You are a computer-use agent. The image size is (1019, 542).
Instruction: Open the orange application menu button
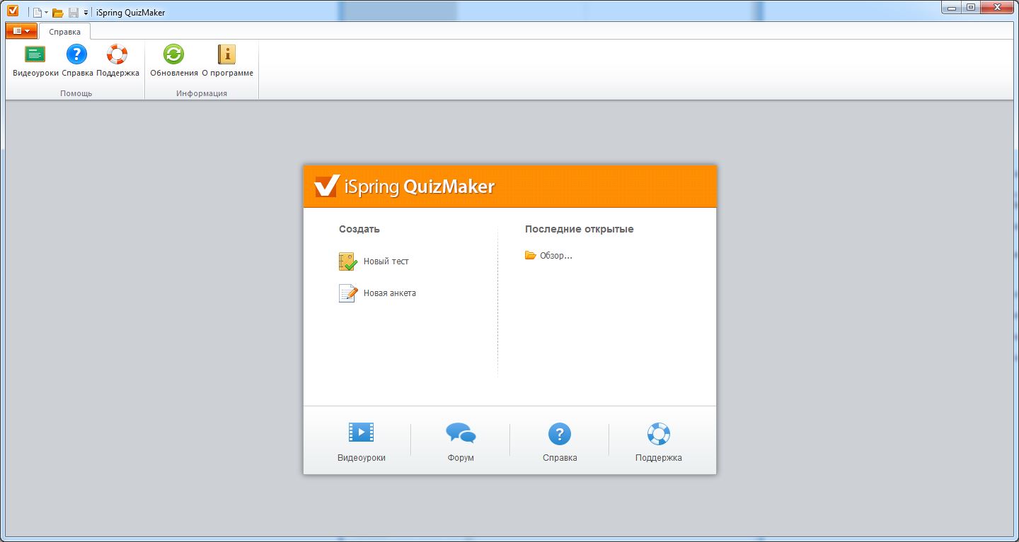coord(21,31)
